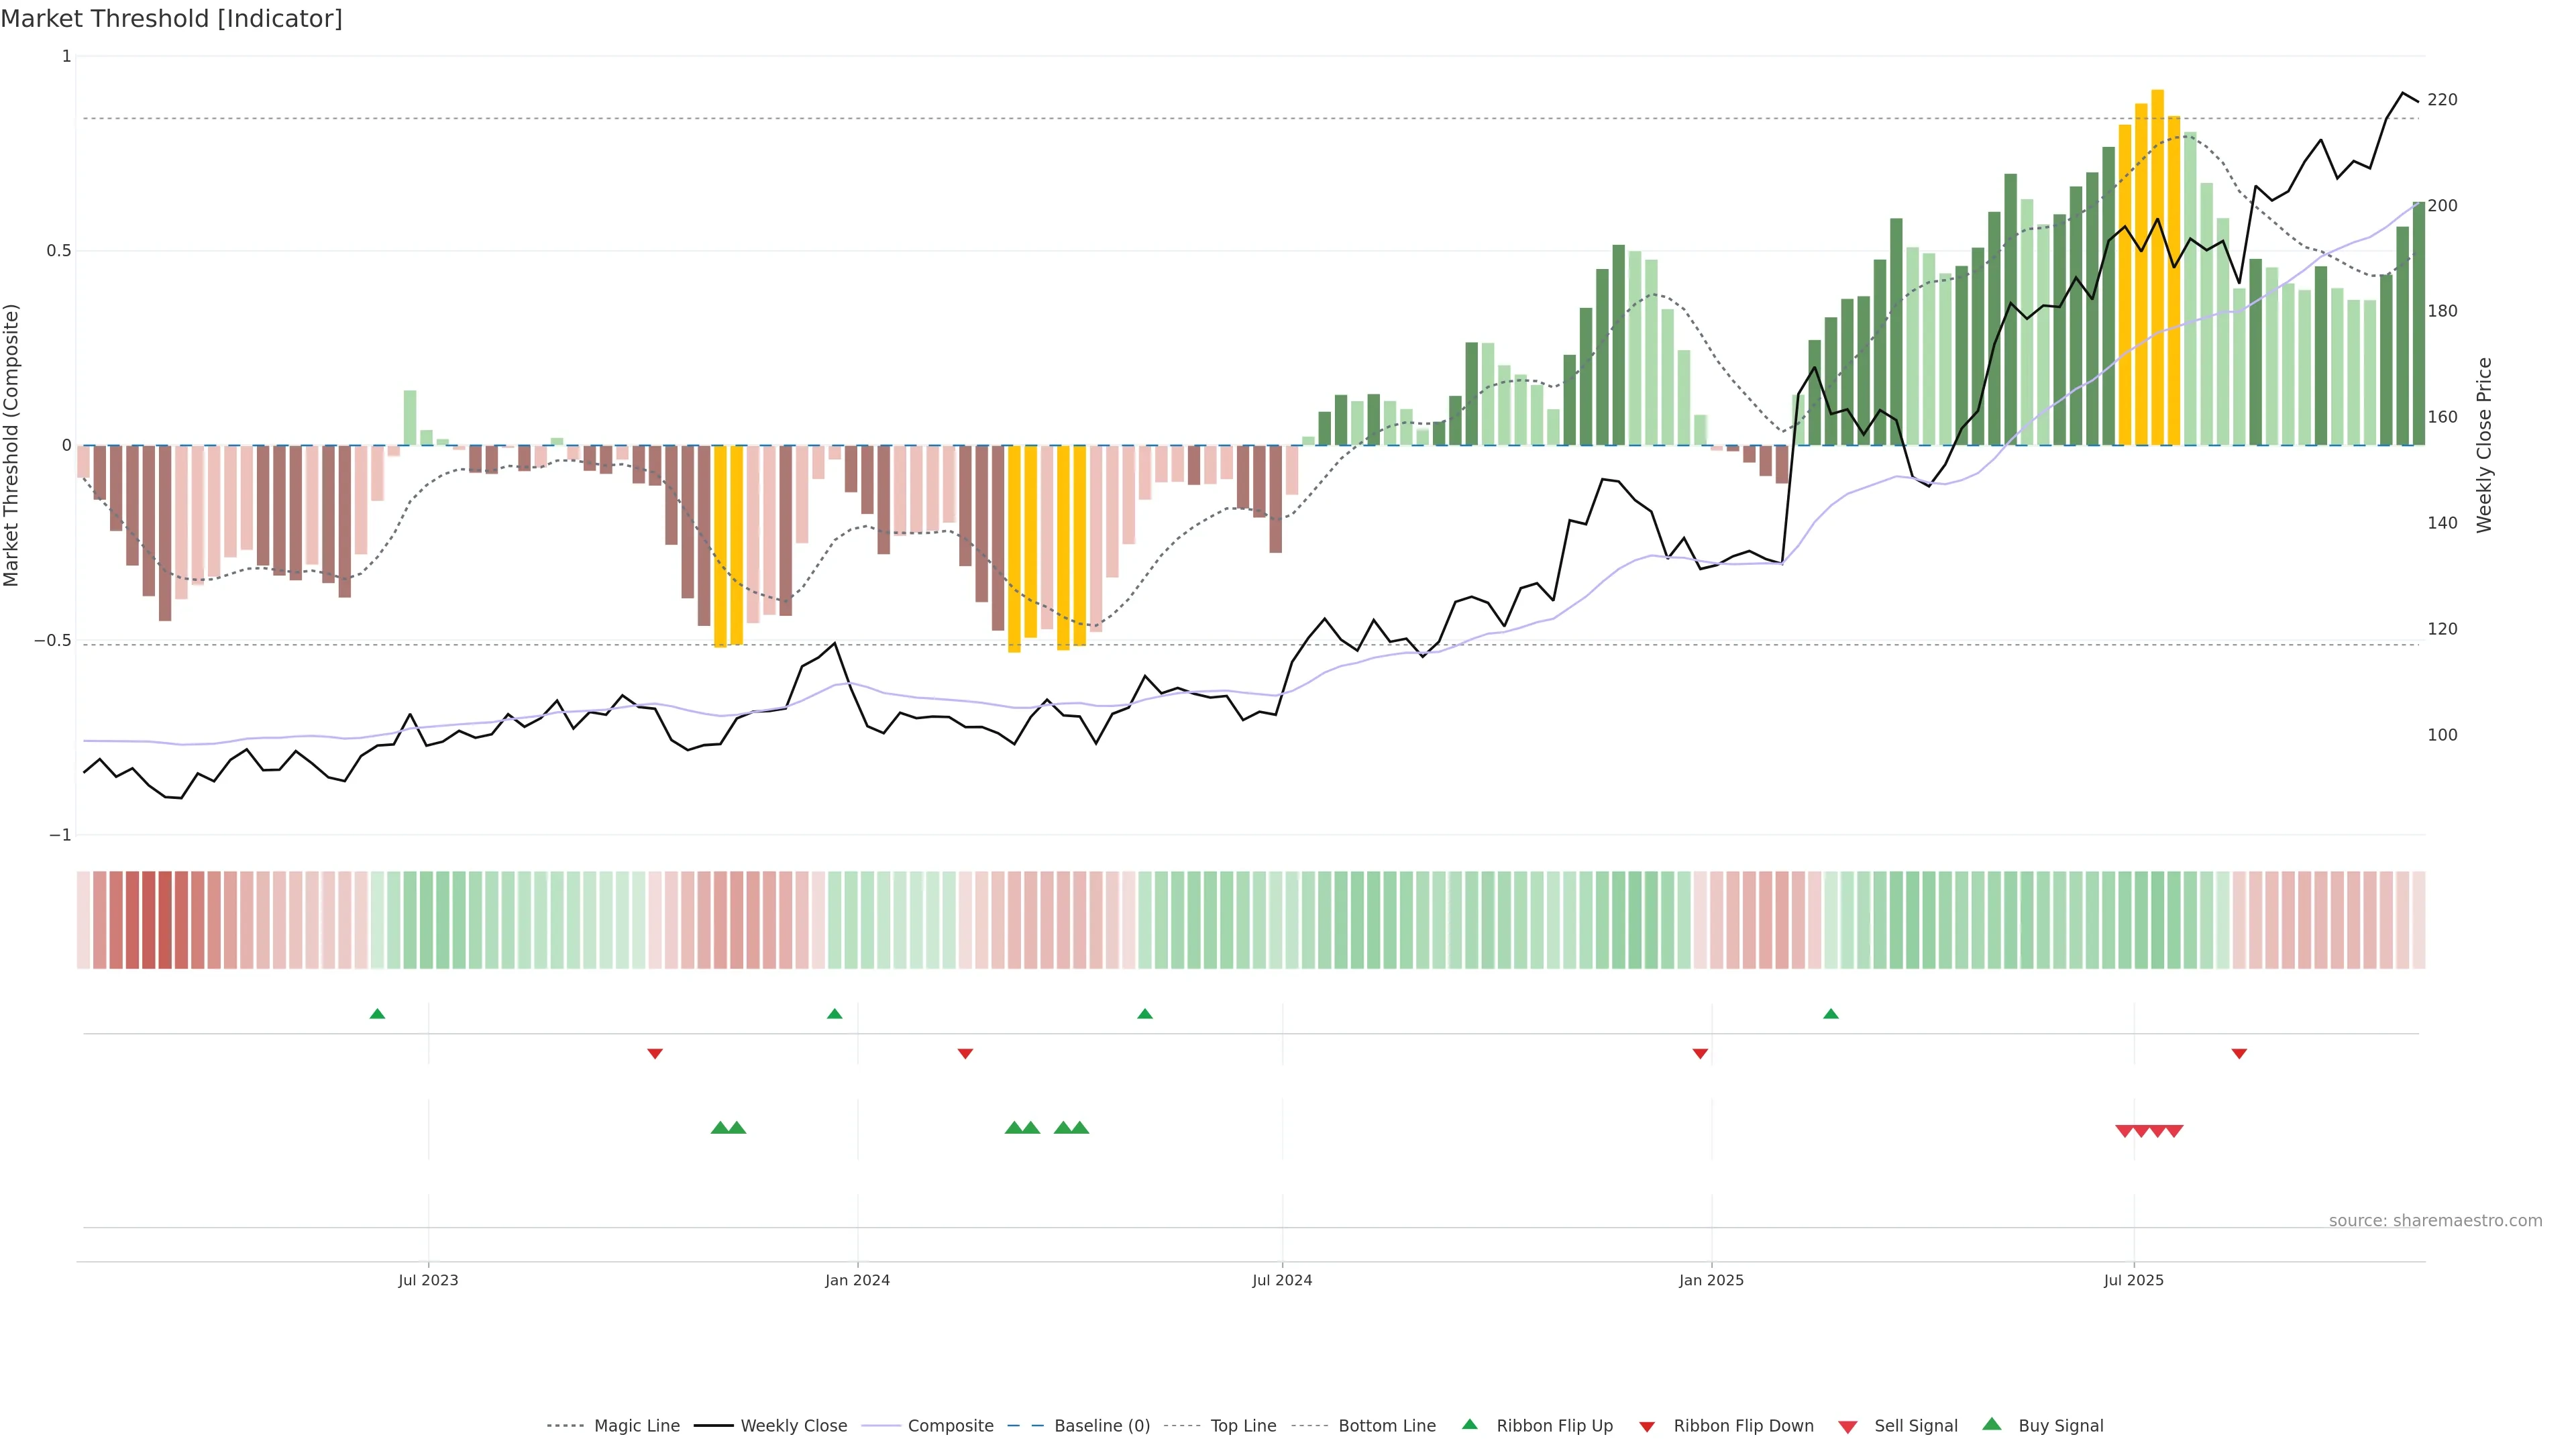Image resolution: width=2576 pixels, height=1449 pixels.
Task: Click the Jan 2024 axis label
Action: tap(857, 1280)
